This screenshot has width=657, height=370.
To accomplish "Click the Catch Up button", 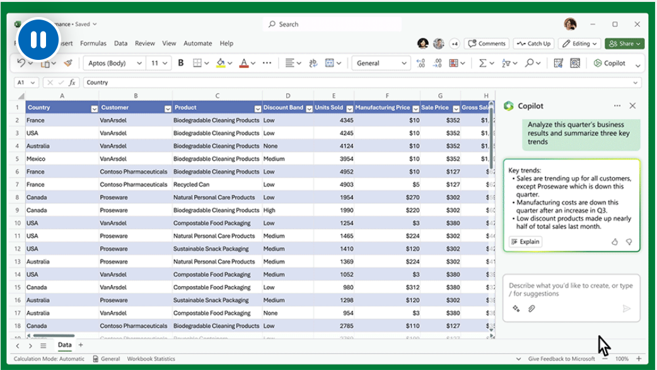I will point(534,43).
